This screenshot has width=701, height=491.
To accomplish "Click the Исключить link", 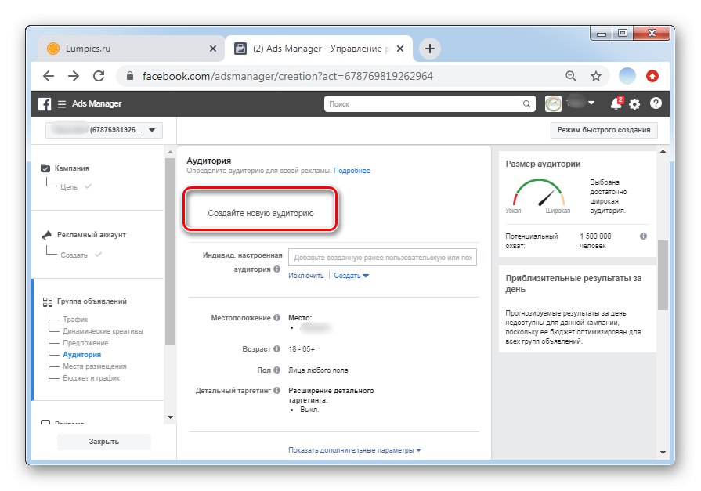I will 305,276.
